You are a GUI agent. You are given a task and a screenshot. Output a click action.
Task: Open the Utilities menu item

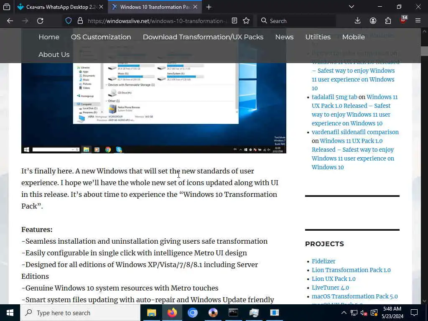click(318, 37)
